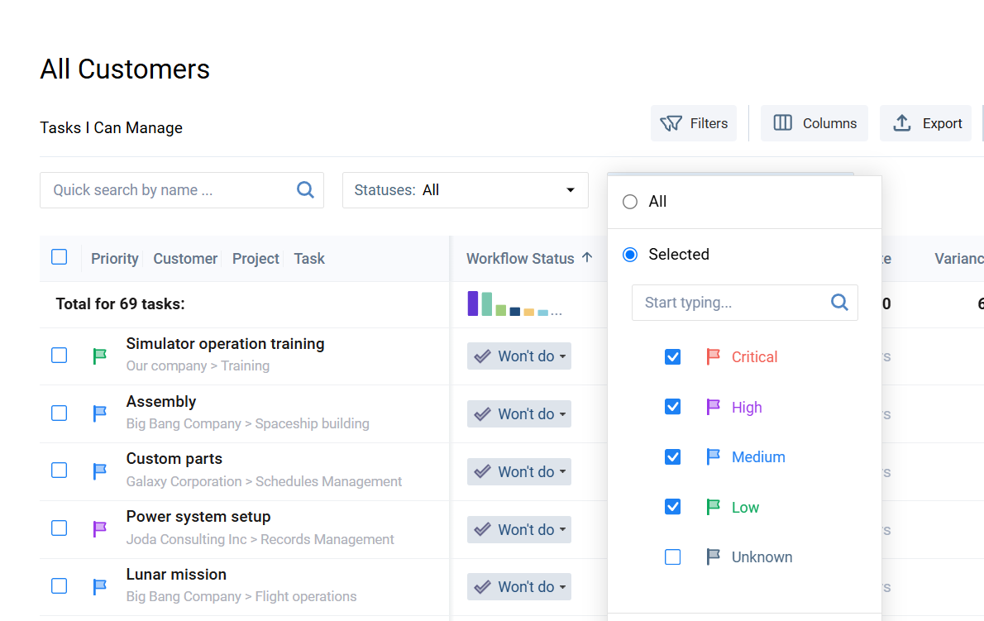Click the Filters funnel icon
This screenshot has width=984, height=621.
coord(671,124)
